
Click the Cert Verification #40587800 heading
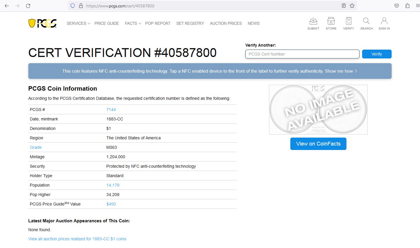coord(122,53)
